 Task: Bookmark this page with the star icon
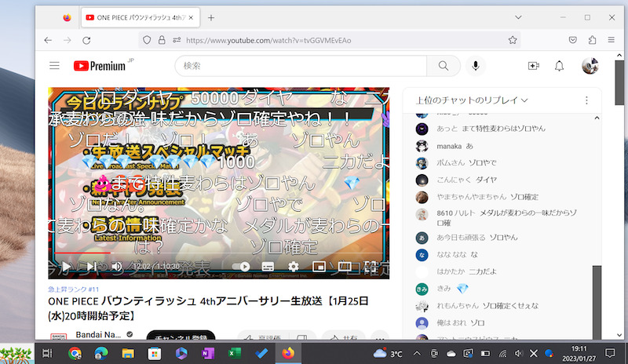(x=513, y=40)
